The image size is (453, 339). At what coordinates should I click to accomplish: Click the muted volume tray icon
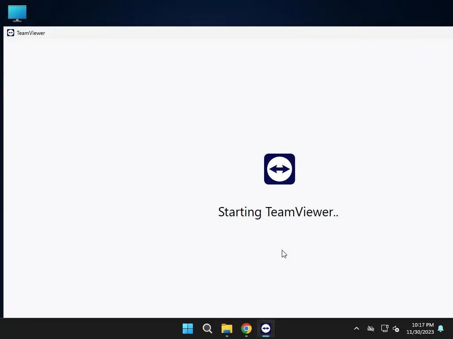[x=396, y=328]
